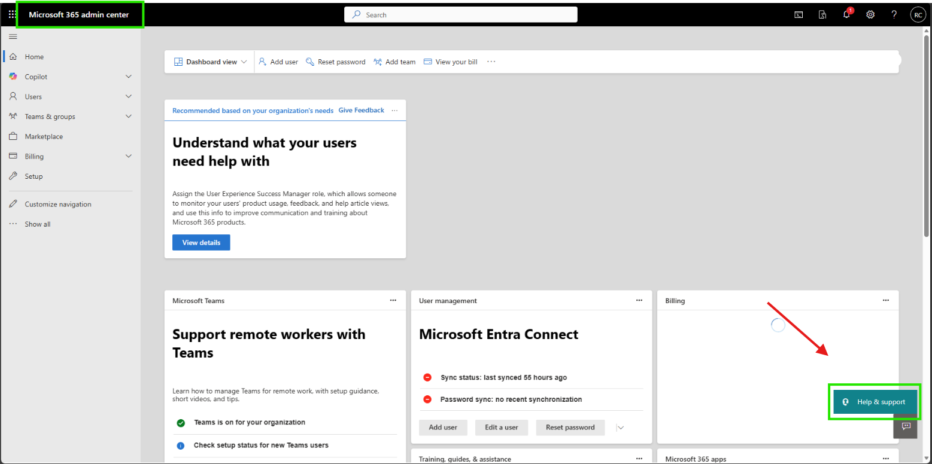Viewport: 932px width, 464px height.
Task: Expand the Teams & groups section chevron
Action: [129, 117]
